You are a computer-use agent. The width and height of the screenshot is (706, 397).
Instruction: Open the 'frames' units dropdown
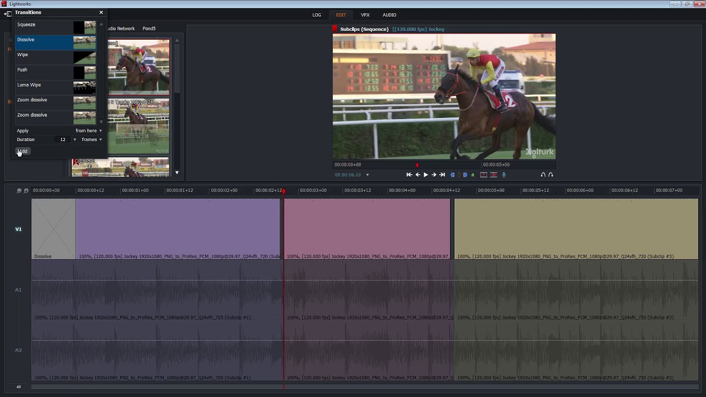[x=92, y=140]
